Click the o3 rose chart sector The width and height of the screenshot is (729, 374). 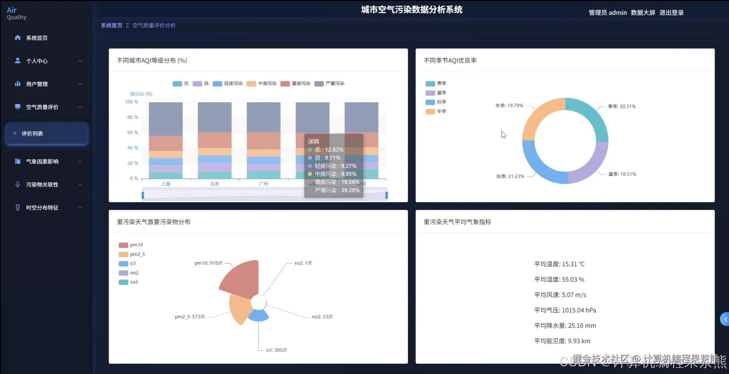(259, 316)
